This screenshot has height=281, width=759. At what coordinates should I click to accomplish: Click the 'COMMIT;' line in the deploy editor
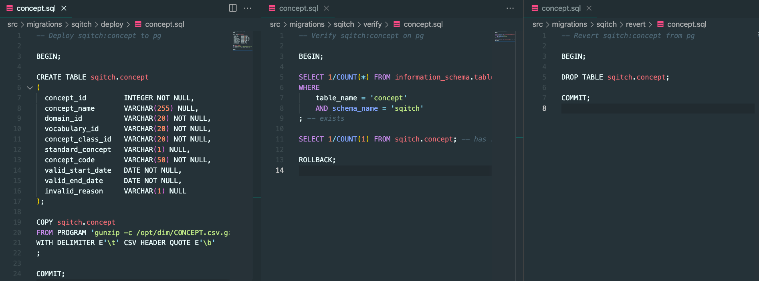tap(50, 274)
